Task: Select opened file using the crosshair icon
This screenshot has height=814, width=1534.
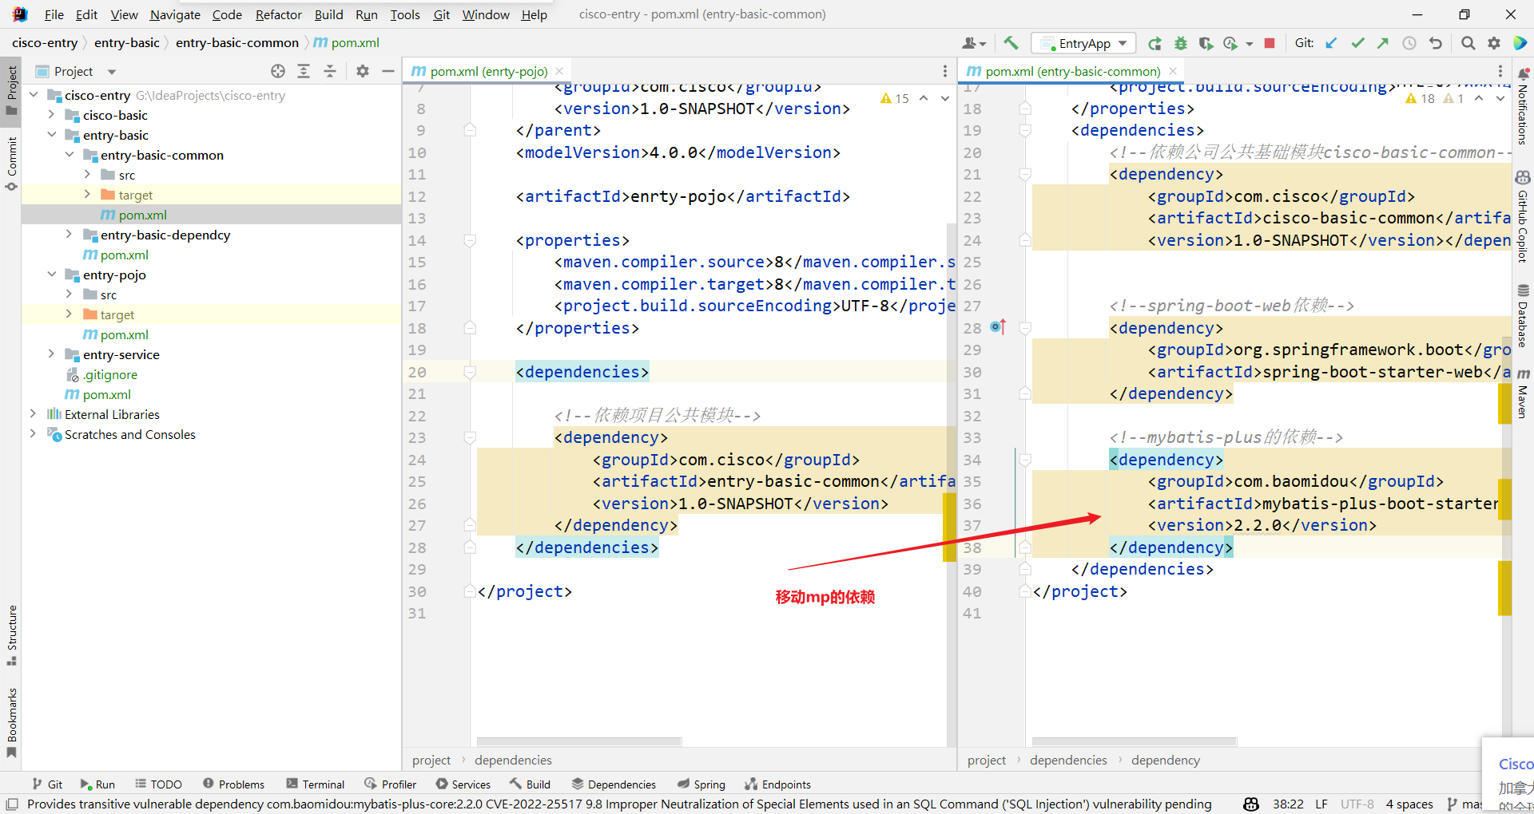Action: (277, 71)
